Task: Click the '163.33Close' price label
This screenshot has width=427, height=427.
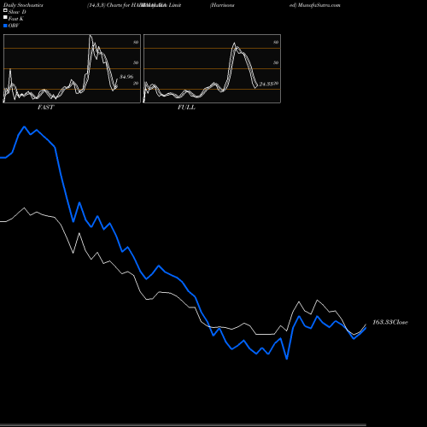Action: click(x=390, y=322)
